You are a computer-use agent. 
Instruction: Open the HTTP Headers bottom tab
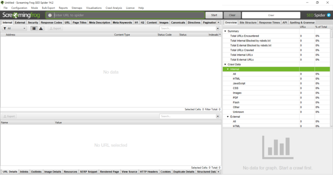(149, 172)
